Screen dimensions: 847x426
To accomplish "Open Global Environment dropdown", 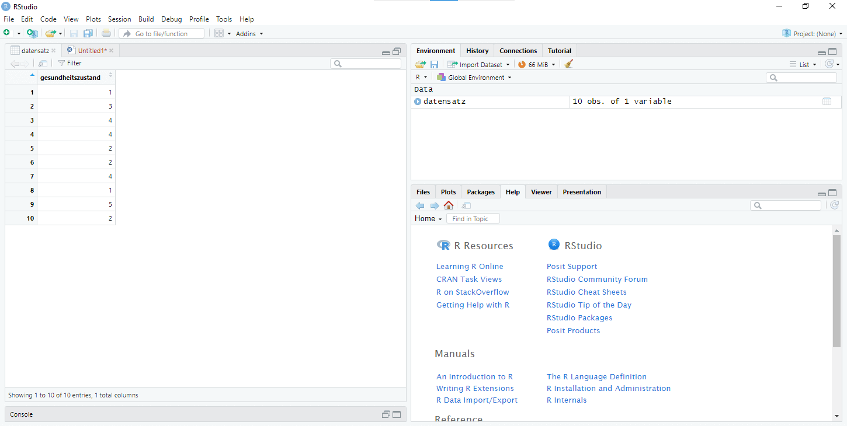I will (474, 77).
